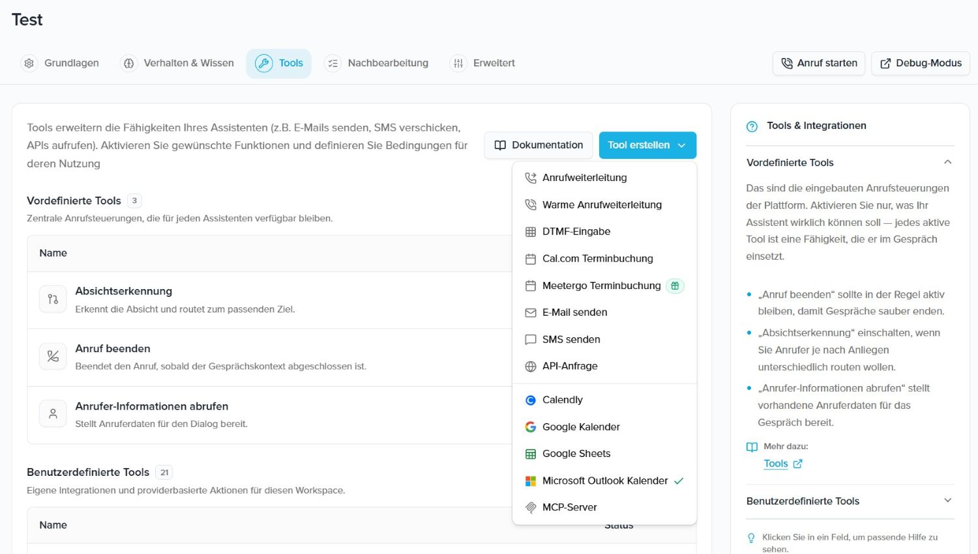Click the DTMF-Eingabe grid icon
The height and width of the screenshot is (554, 978).
click(x=531, y=232)
